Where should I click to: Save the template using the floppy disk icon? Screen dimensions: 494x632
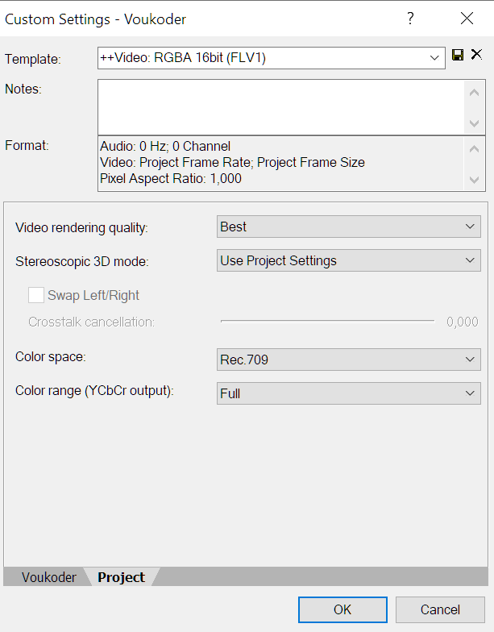tap(458, 55)
